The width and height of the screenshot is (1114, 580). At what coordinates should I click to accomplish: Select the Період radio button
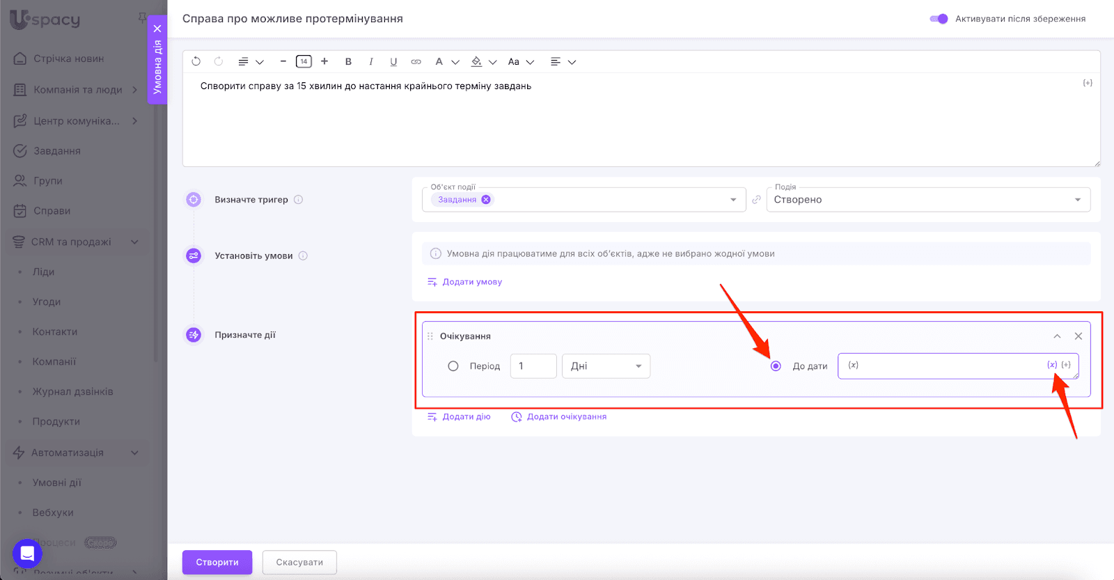[453, 366]
